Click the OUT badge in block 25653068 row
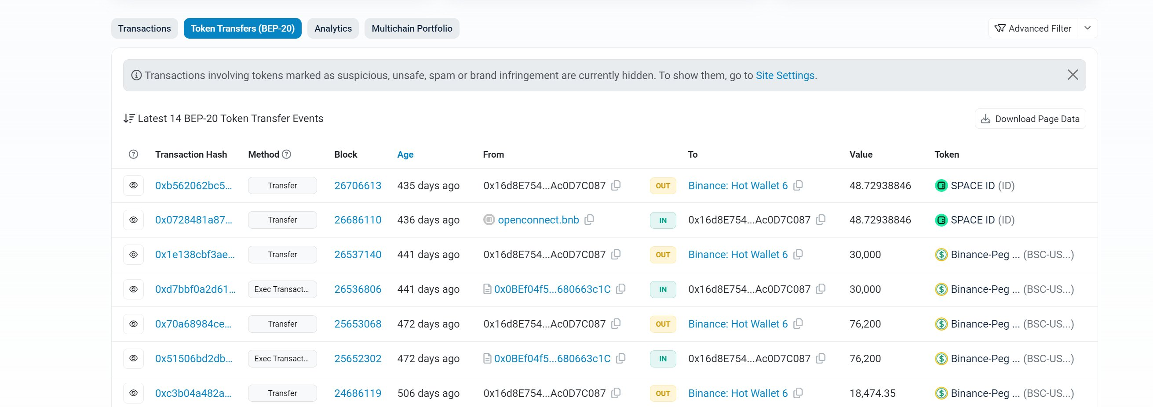 [662, 324]
